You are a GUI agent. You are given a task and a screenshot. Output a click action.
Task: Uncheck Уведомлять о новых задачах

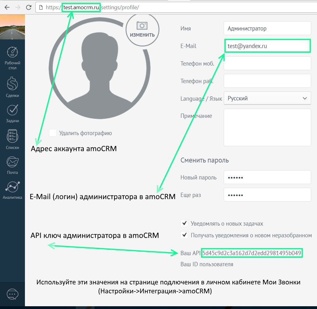[x=184, y=223]
